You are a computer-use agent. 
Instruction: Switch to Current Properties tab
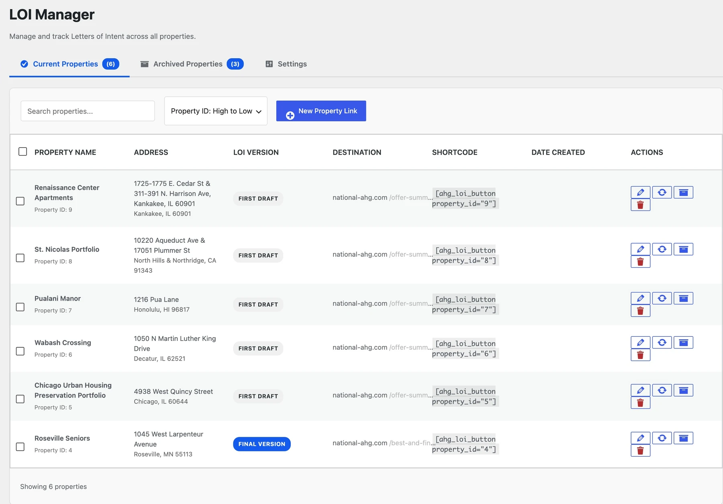pos(69,64)
